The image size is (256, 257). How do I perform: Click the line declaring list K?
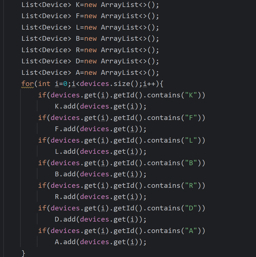click(x=90, y=5)
